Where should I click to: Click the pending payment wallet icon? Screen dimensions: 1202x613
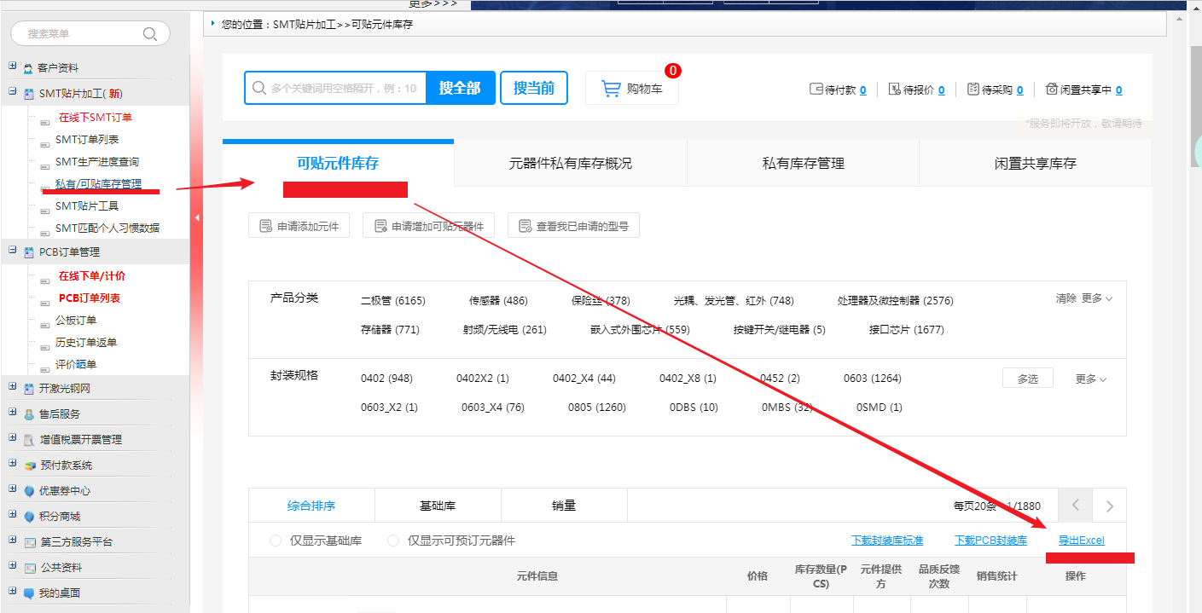pos(816,90)
